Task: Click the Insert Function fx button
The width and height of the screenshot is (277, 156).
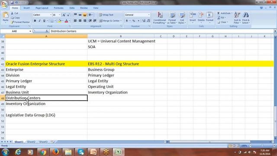Action: 47,31
